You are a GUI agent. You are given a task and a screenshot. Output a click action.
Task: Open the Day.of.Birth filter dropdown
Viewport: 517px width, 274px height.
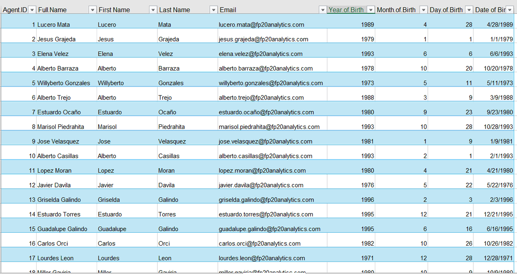(469, 9)
